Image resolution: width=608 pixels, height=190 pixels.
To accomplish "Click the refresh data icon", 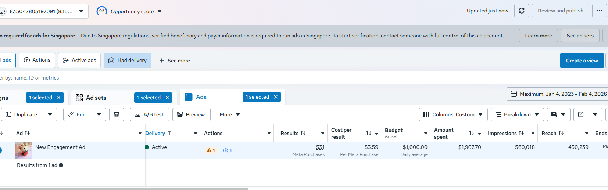I will 521,11.
